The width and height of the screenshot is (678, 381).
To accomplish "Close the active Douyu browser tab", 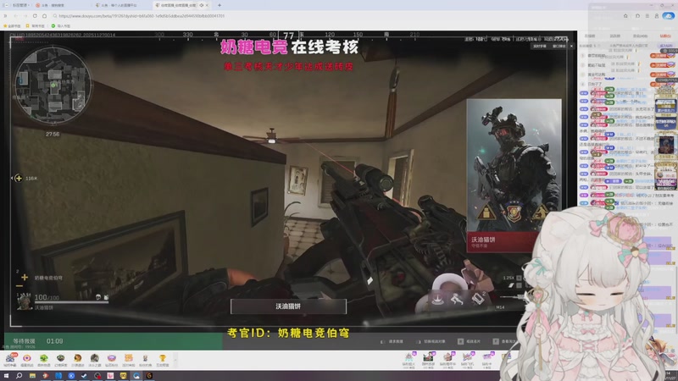I will [x=207, y=5].
